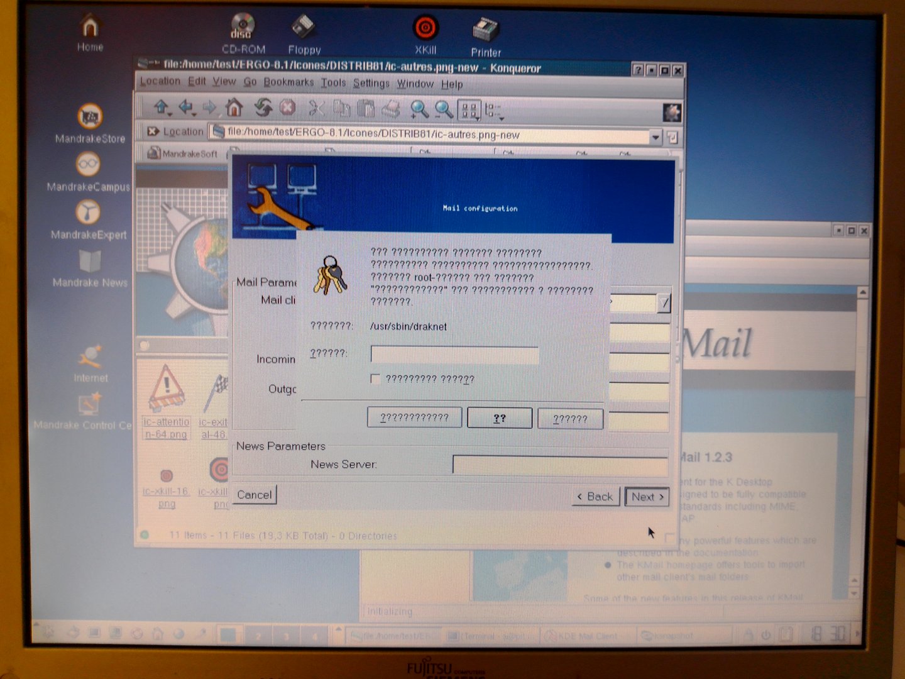Open the Window menu
905x679 pixels.
click(x=415, y=84)
